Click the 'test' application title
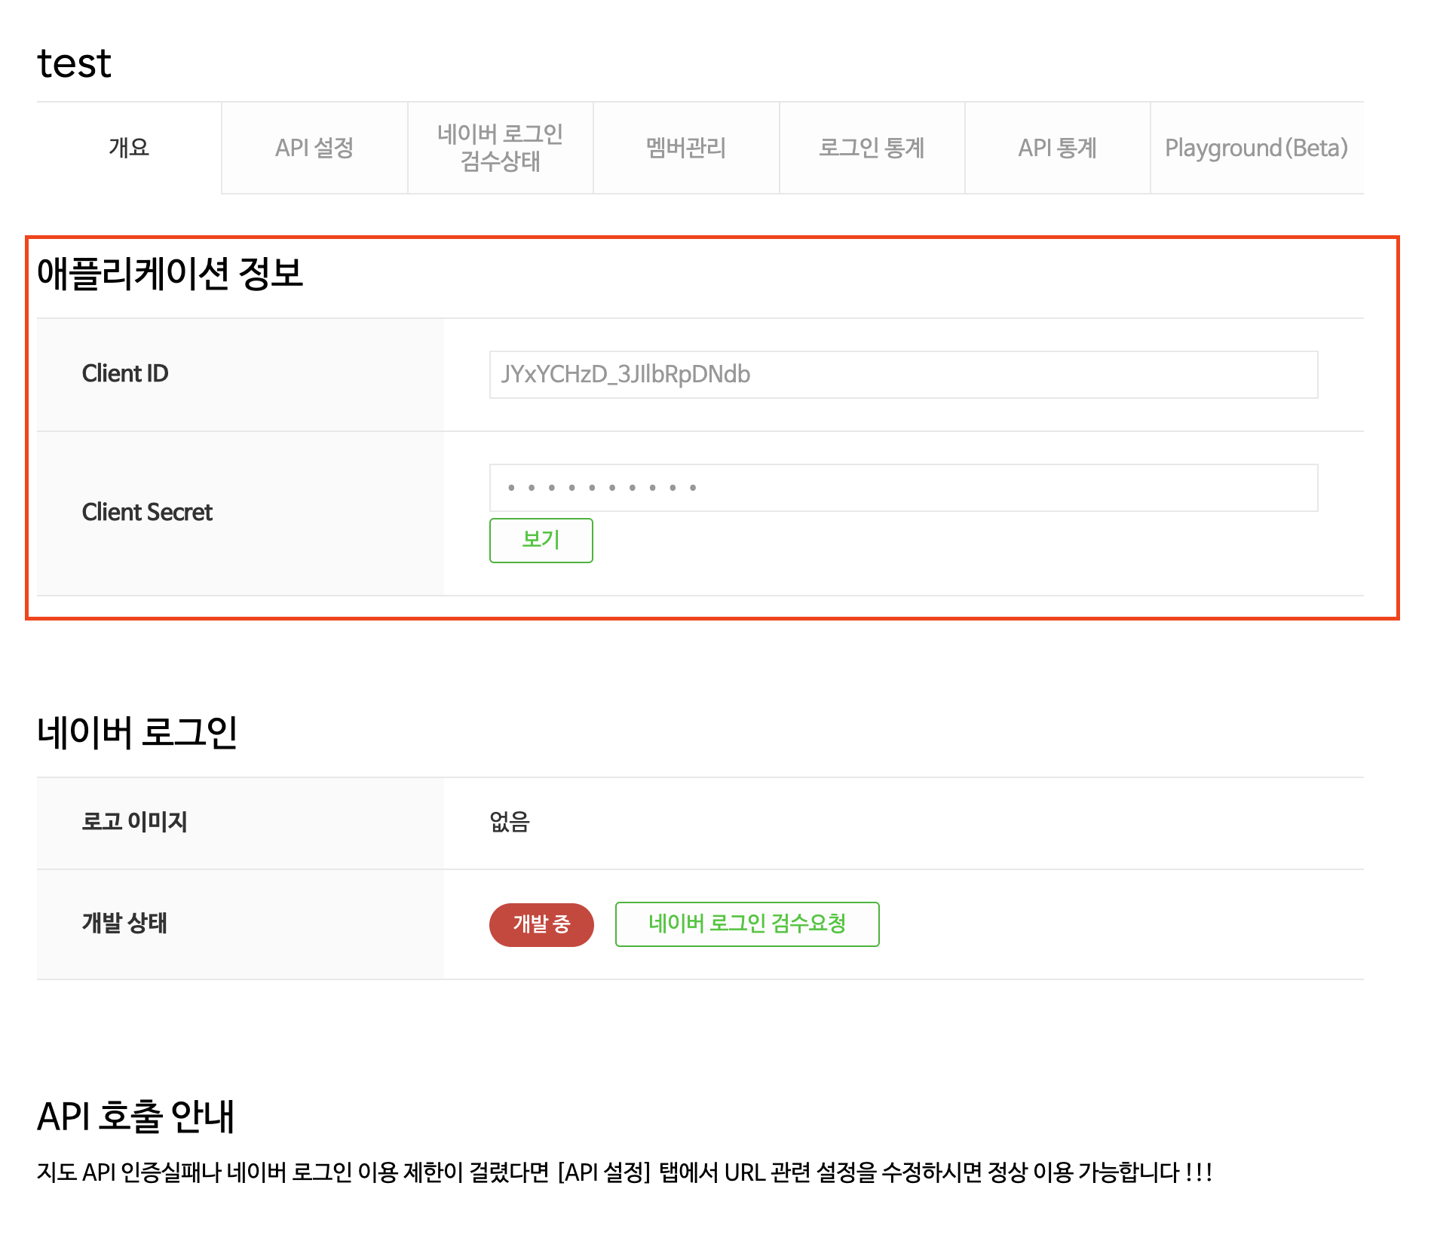The height and width of the screenshot is (1238, 1434). click(x=75, y=63)
